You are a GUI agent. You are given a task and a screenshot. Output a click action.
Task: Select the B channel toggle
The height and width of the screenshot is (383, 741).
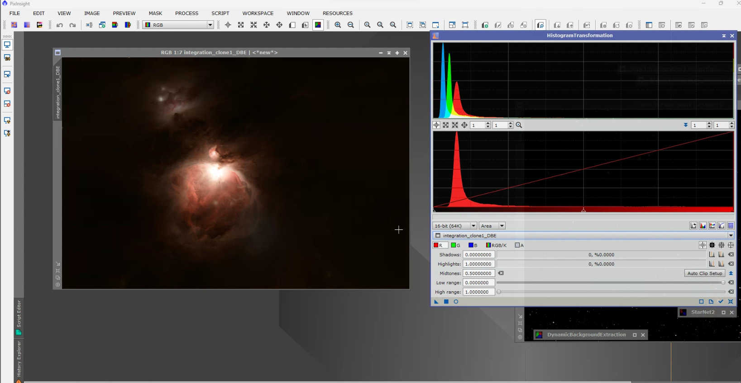[473, 245]
